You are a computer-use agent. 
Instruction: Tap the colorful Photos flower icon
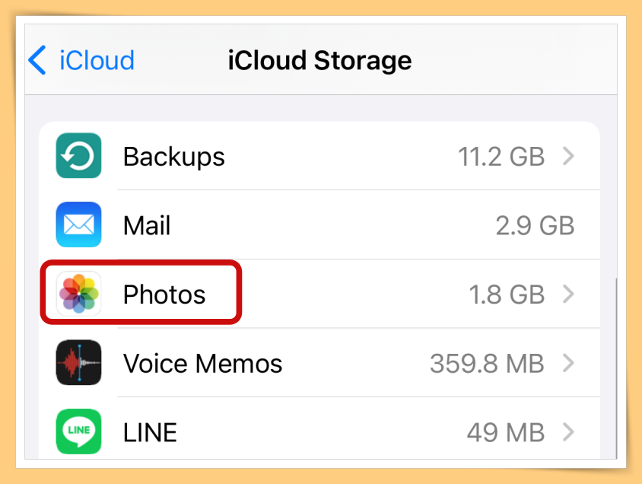[x=78, y=294]
